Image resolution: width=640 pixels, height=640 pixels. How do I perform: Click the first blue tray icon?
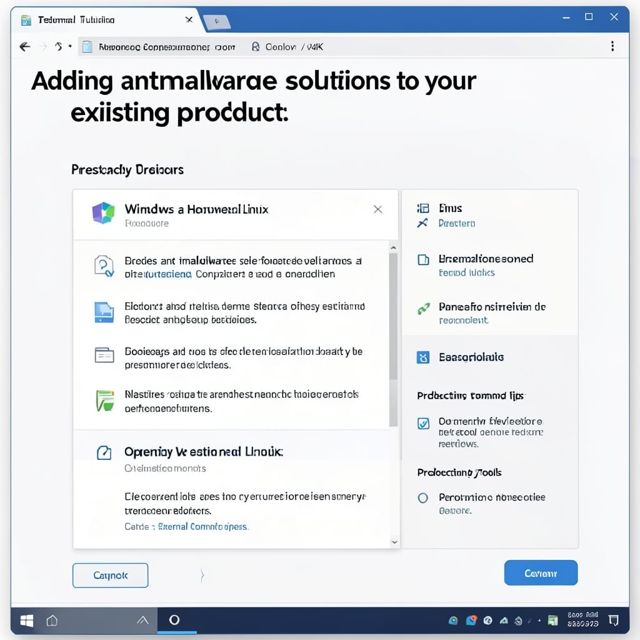[x=453, y=621]
